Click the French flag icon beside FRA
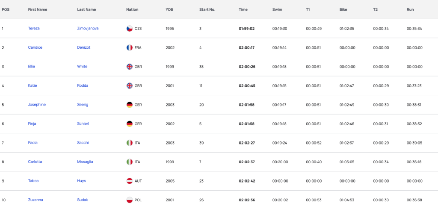Image resolution: width=438 pixels, height=209 pixels. pos(129,47)
